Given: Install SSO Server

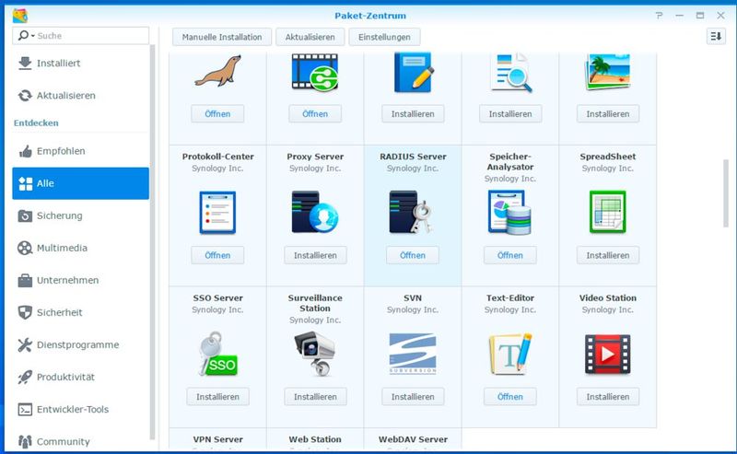Looking at the screenshot, I should click(217, 397).
